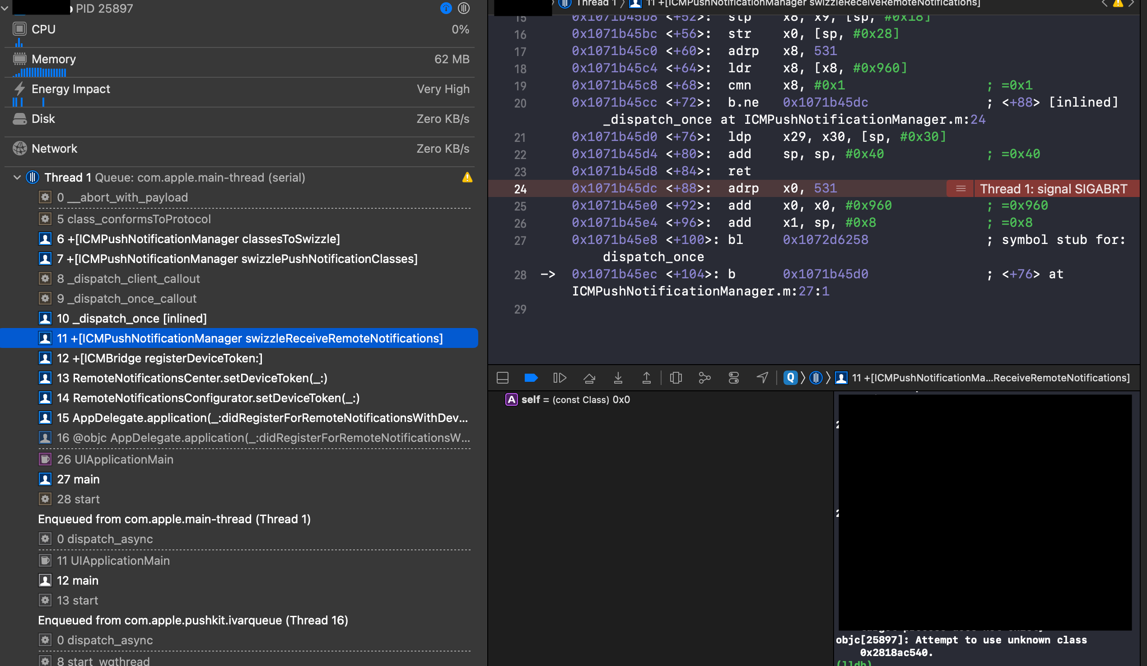The height and width of the screenshot is (666, 1147).
Task: Click the jump bar issue warning icon
Action: [1118, 4]
